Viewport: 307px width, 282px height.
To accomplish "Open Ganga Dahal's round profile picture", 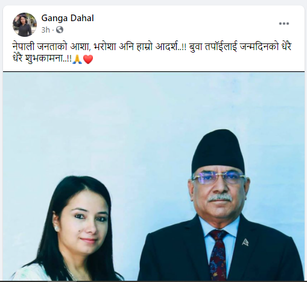I will tap(25, 25).
